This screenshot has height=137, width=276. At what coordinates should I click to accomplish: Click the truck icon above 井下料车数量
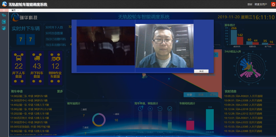37,57
